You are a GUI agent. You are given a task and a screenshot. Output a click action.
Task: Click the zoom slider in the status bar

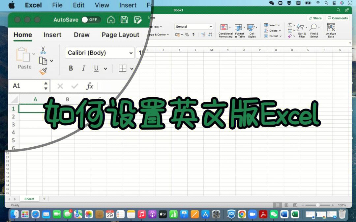[x=318, y=205]
